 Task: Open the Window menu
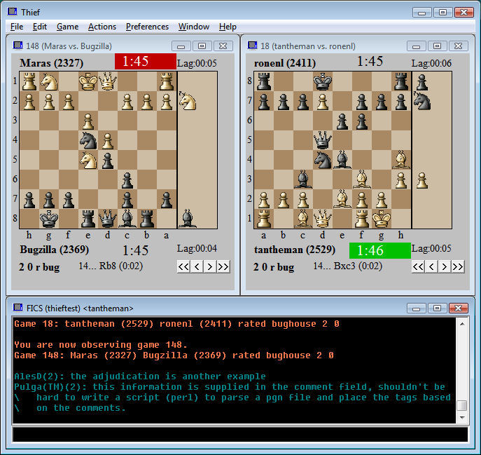[194, 27]
